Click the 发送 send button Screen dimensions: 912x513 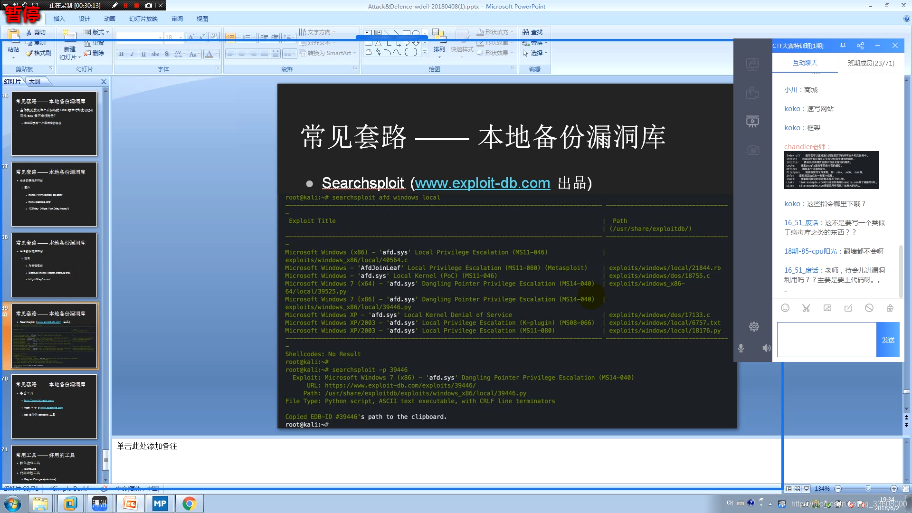(888, 340)
